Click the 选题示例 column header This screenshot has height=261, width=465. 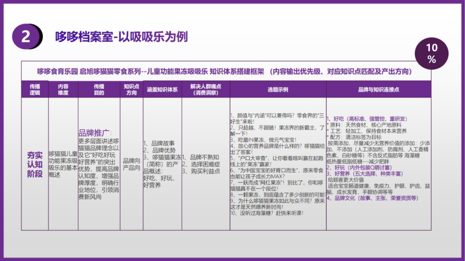(278, 89)
